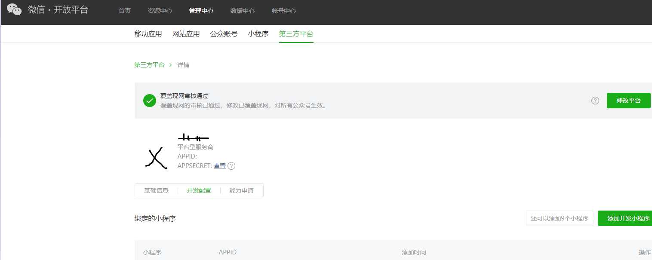Switch to the 移动应用 tab
Image resolution: width=652 pixels, height=260 pixels.
[148, 34]
